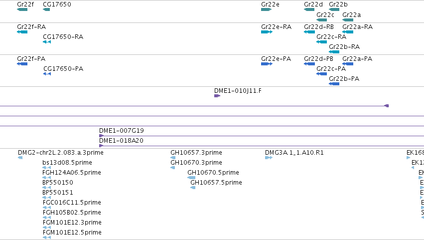The height and width of the screenshot is (240, 424).
Task: Click the Gr22e-RA transcript glyph
Action: [x=267, y=32]
